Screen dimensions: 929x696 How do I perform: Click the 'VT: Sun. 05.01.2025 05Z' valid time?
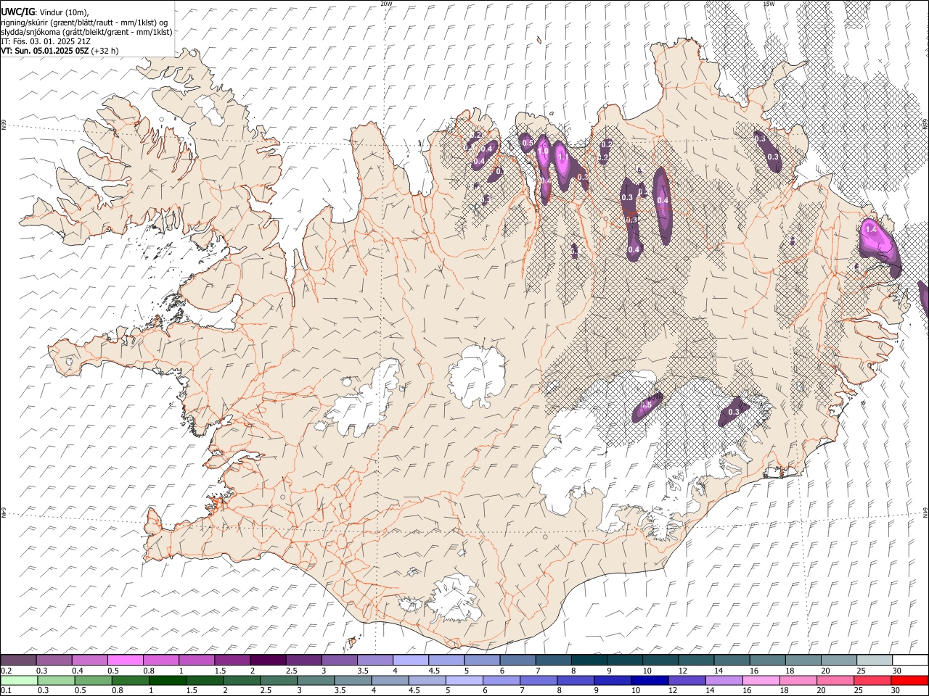click(x=44, y=51)
